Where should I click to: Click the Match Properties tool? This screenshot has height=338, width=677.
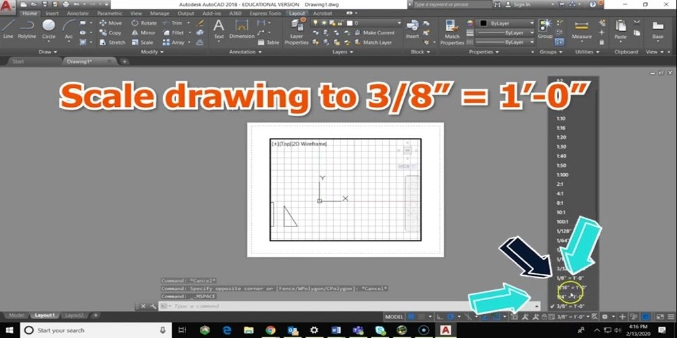click(x=452, y=34)
